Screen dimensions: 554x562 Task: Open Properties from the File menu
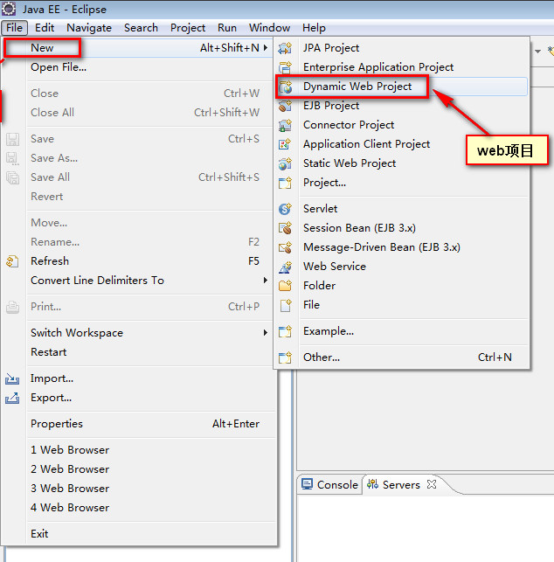click(139, 424)
